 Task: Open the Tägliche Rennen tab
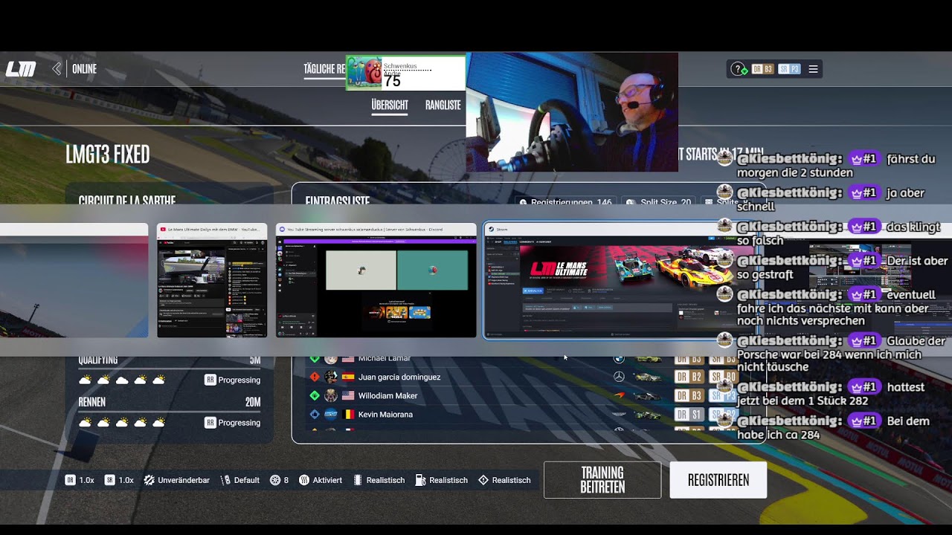324,69
